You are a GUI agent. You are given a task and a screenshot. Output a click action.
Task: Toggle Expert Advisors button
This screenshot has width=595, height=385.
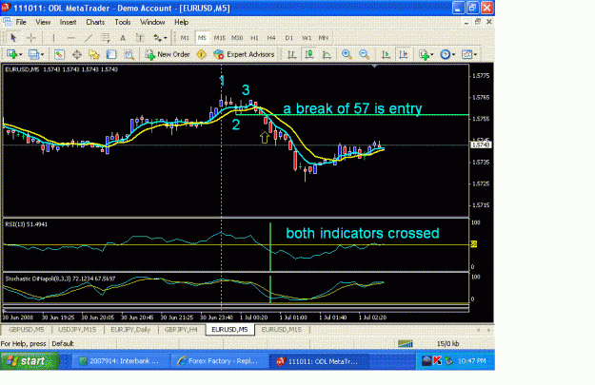coord(244,54)
